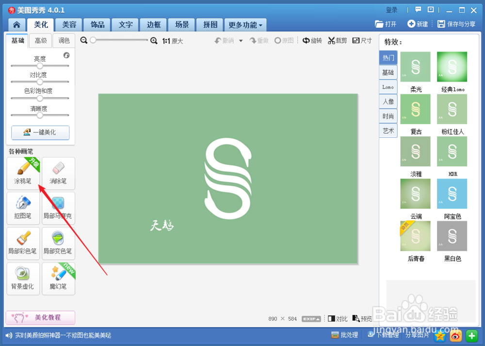Viewport: 485px width, 346px height.
Task: Open the 边框 frames tab
Action: 154,25
